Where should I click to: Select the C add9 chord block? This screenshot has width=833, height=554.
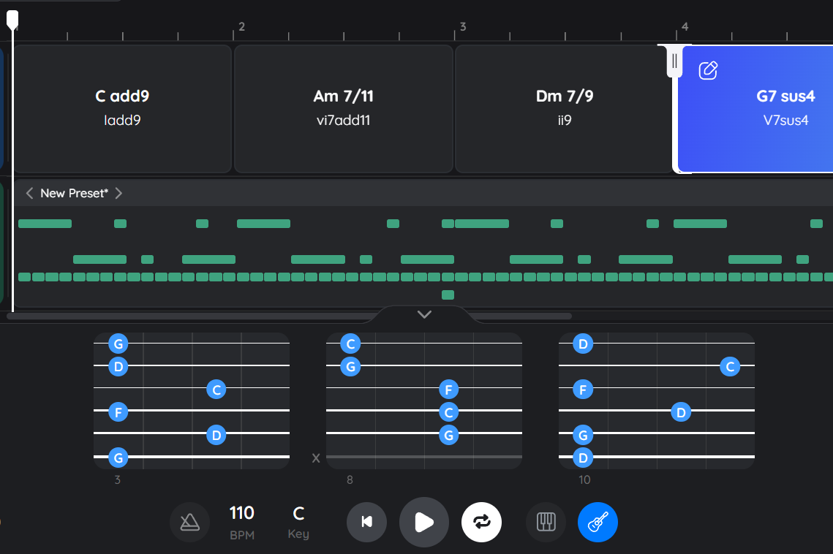click(123, 109)
